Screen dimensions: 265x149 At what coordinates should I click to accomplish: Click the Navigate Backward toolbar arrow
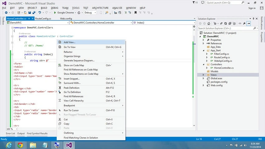(x=6, y=13)
